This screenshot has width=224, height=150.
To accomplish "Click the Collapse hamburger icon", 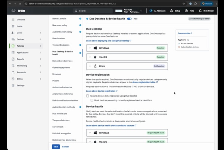I will 13,19.
